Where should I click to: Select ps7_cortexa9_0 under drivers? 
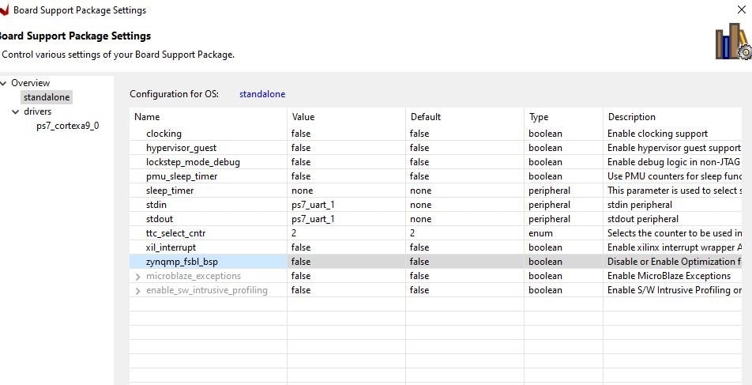coord(67,126)
